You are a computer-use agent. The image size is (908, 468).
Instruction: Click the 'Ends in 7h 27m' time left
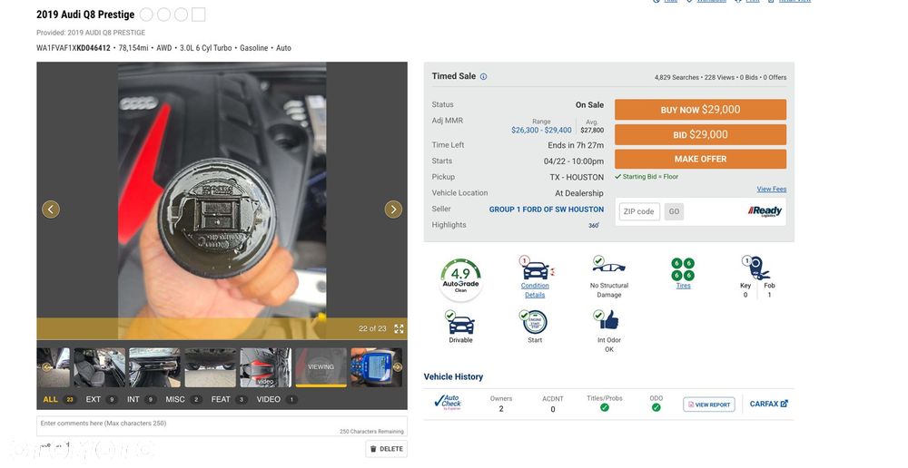[576, 145]
